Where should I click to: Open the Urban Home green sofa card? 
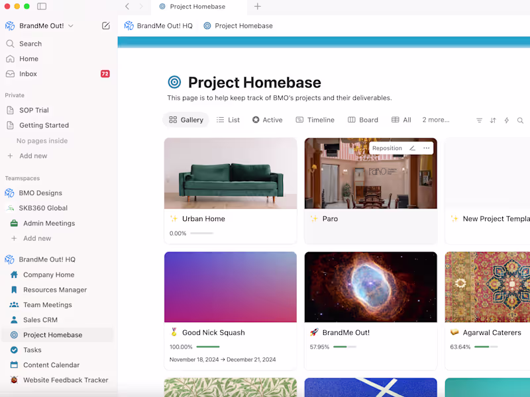point(230,173)
